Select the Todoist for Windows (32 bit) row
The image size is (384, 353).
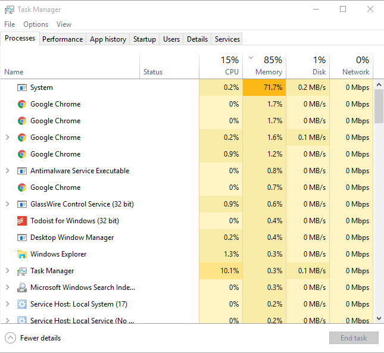coord(186,221)
